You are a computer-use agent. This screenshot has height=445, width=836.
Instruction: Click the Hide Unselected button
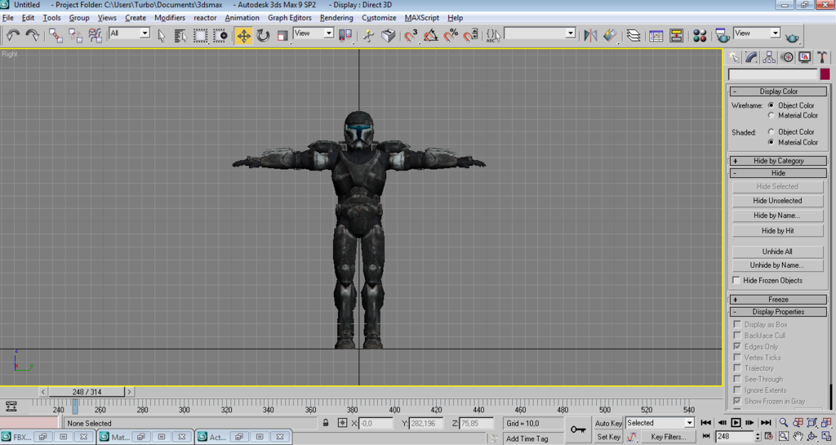[777, 201]
